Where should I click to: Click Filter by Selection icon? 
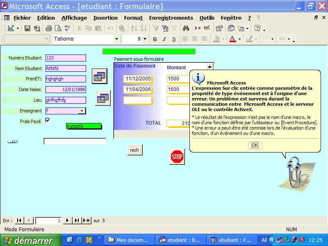click(155, 28)
